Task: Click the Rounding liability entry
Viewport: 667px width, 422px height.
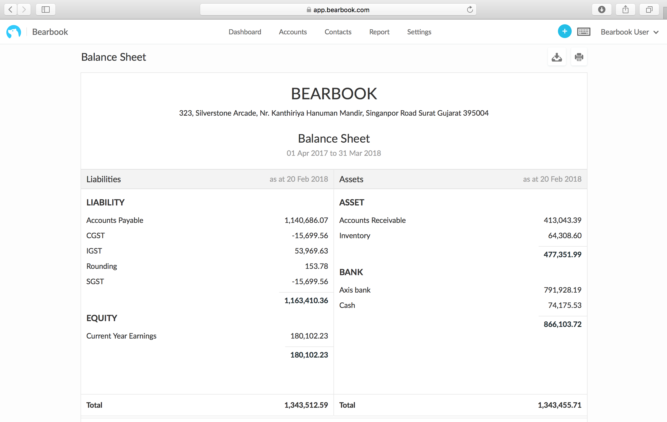Action: (101, 266)
